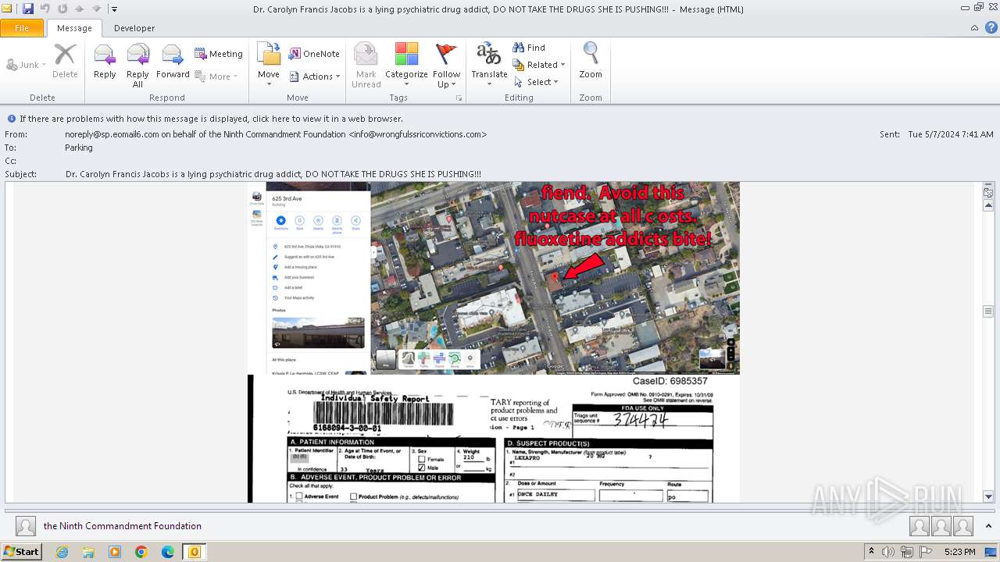1000x562 pixels.
Task: Reply with a Meeting
Action: pyautogui.click(x=219, y=54)
